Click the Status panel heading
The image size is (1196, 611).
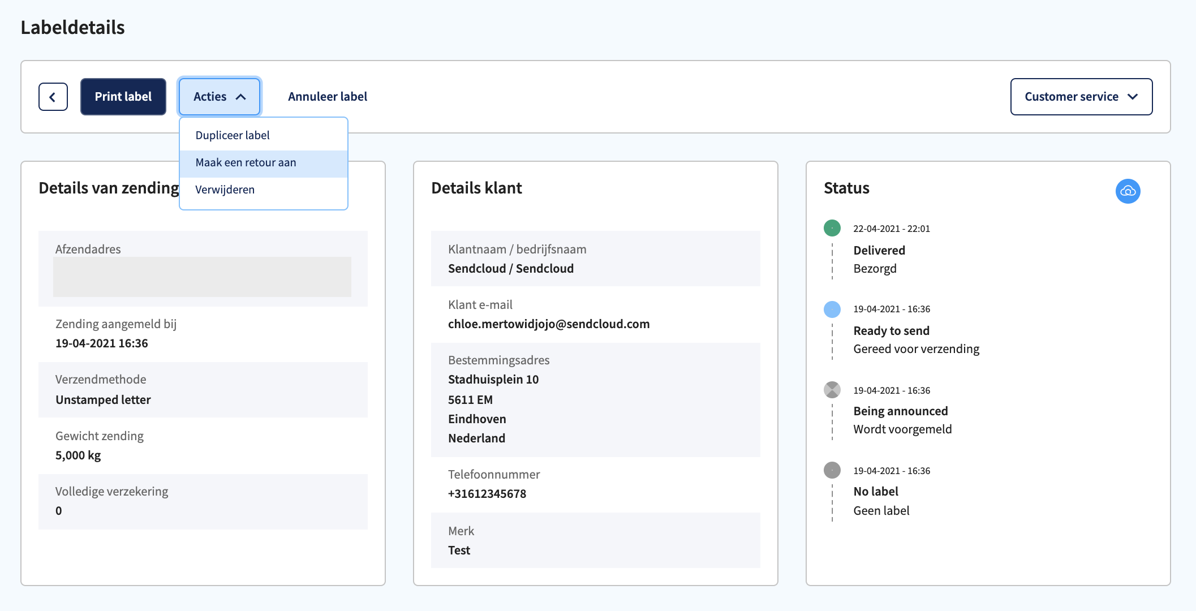847,188
